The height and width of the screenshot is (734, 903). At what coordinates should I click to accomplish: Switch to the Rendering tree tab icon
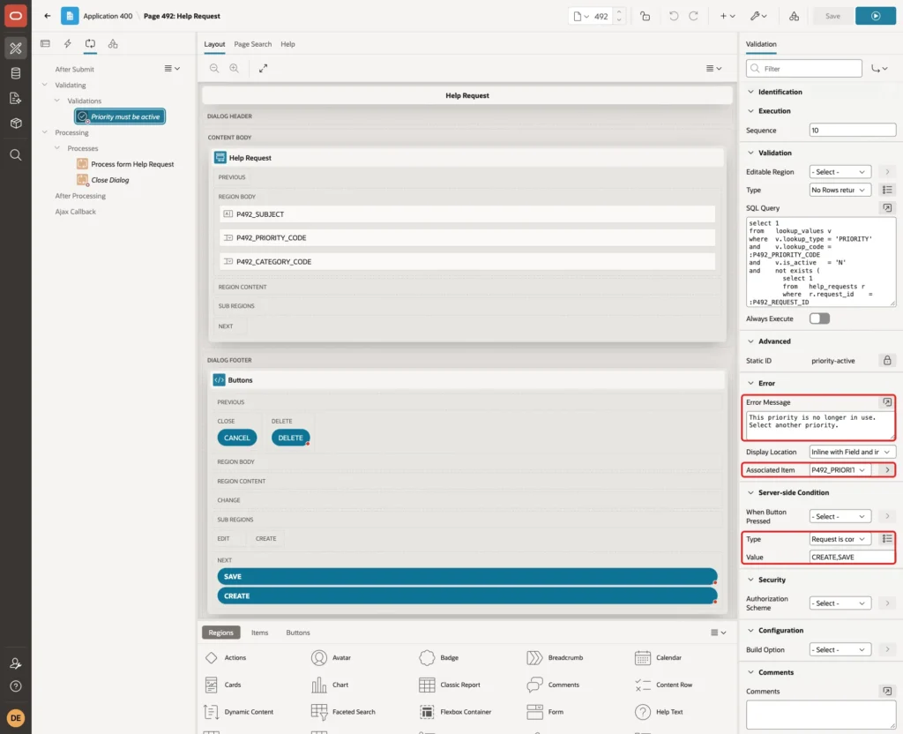46,43
